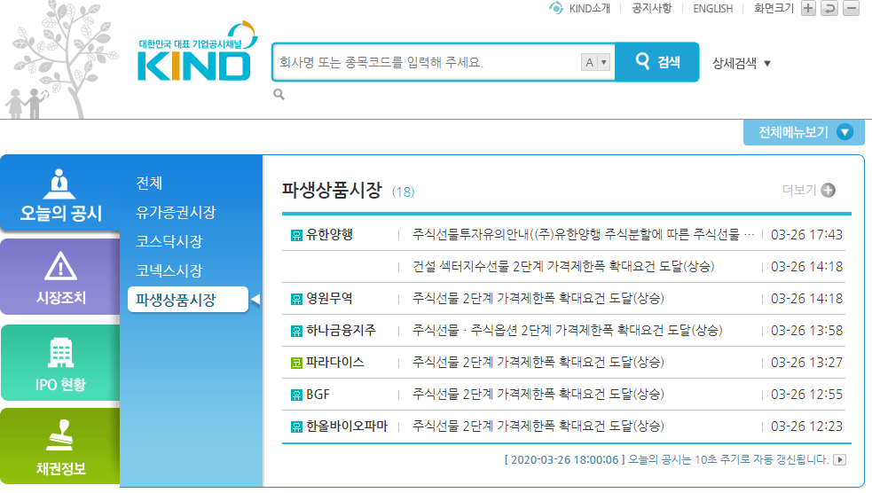Select the 코넥스시장 menu item
The width and height of the screenshot is (872, 493).
coord(169,270)
